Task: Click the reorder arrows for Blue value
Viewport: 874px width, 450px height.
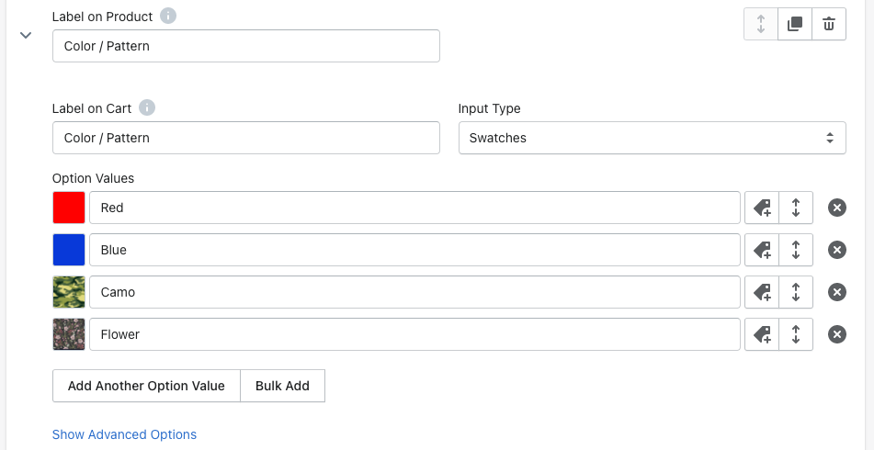Action: click(796, 250)
